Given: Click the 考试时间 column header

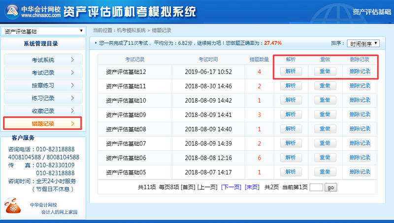Looking at the screenshot, I should tap(208, 59).
